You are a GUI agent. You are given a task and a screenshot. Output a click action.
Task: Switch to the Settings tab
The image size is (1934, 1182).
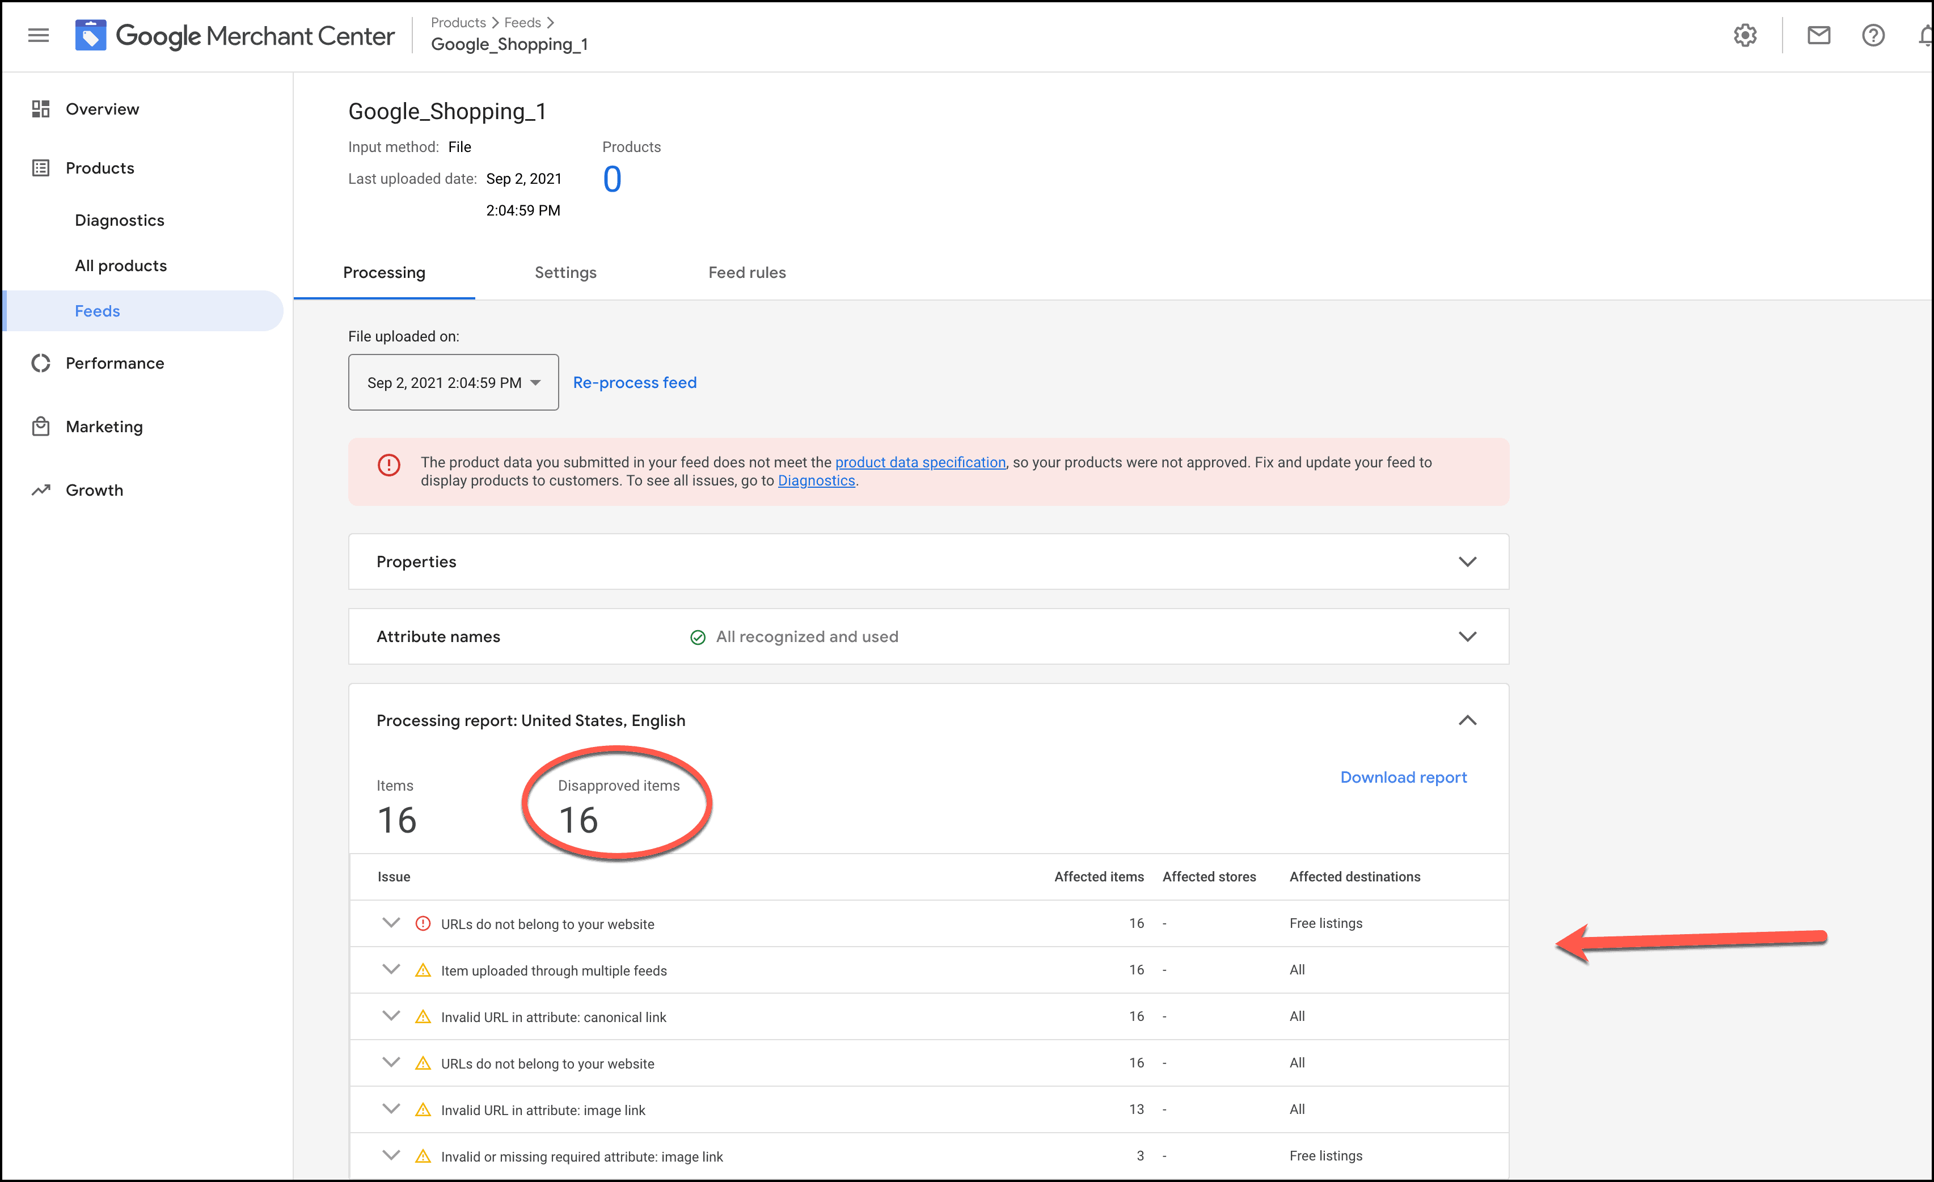[565, 272]
